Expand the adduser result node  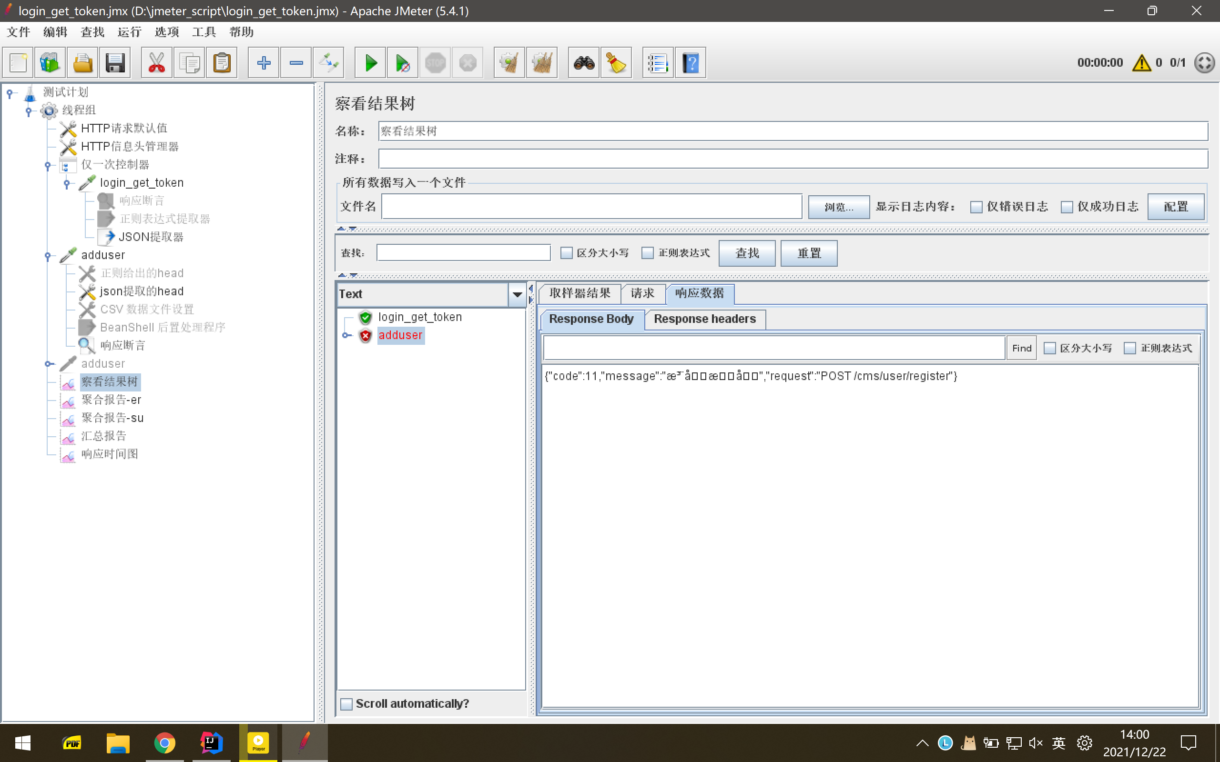tap(346, 336)
